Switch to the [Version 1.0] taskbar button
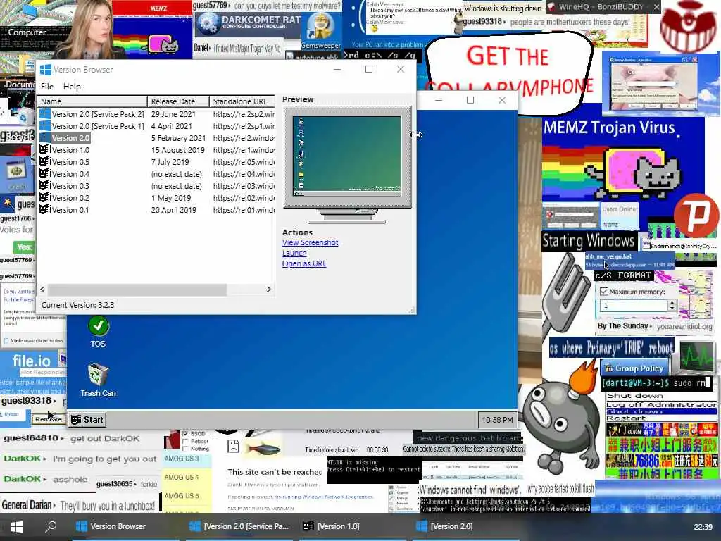This screenshot has width=721, height=541. pos(352,527)
